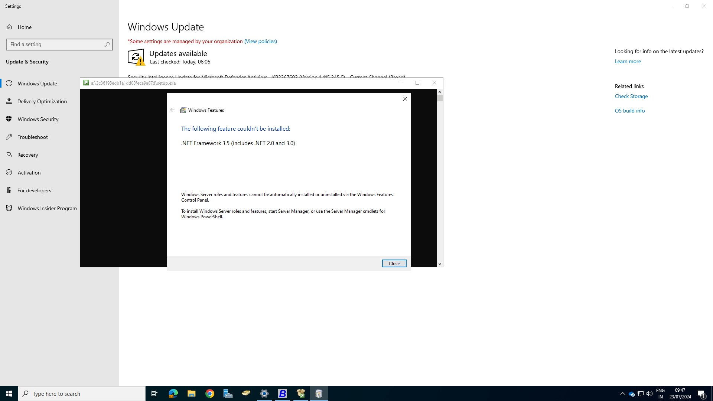
Task: Click the taskbar search box
Action: coord(82,394)
